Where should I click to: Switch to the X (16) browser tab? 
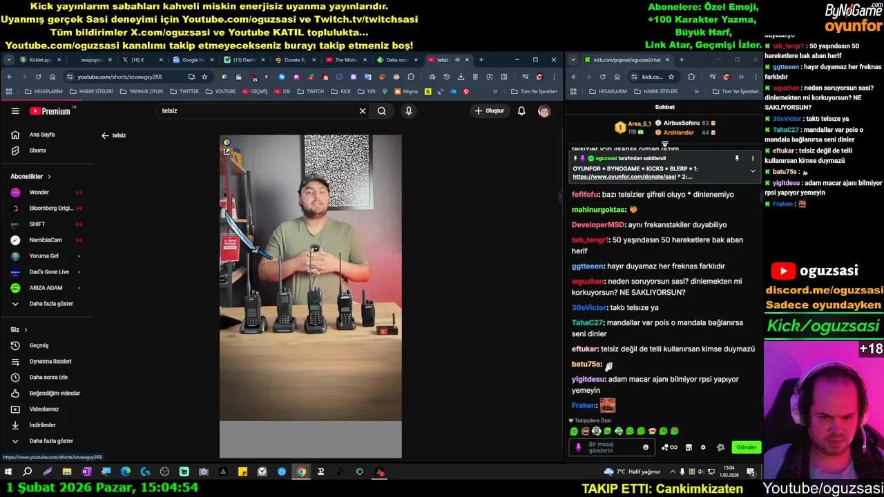(143, 60)
